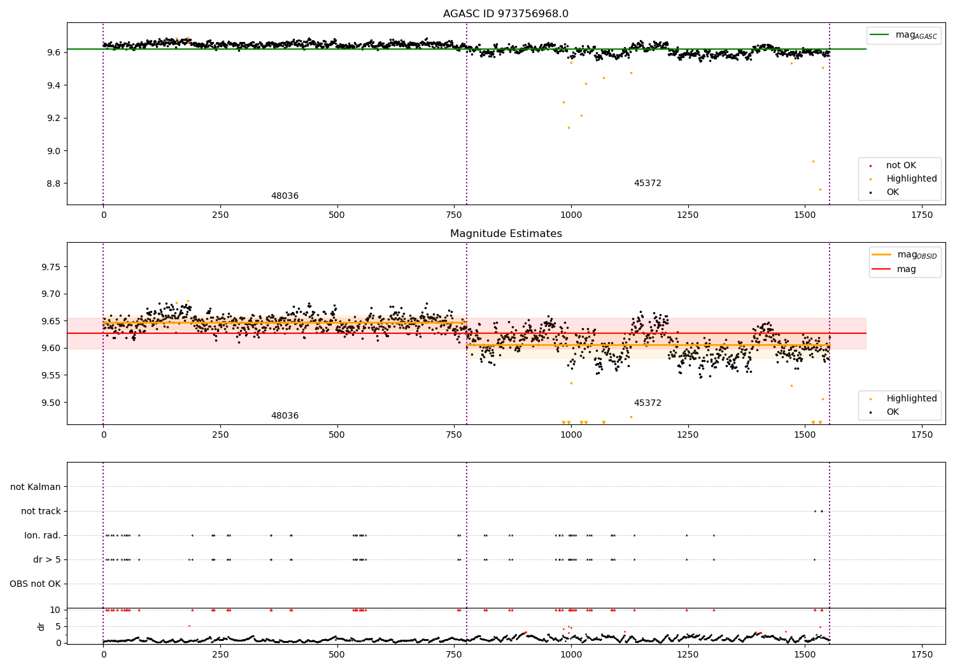955x669 pixels.
Task: Click the "not Kalman" axis label
Action: pyautogui.click(x=36, y=487)
